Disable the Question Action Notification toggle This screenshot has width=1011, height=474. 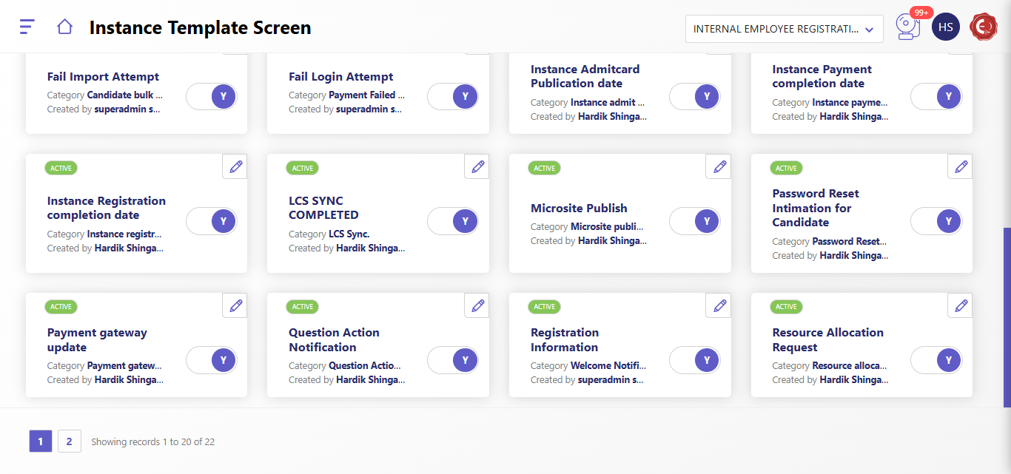click(x=453, y=360)
